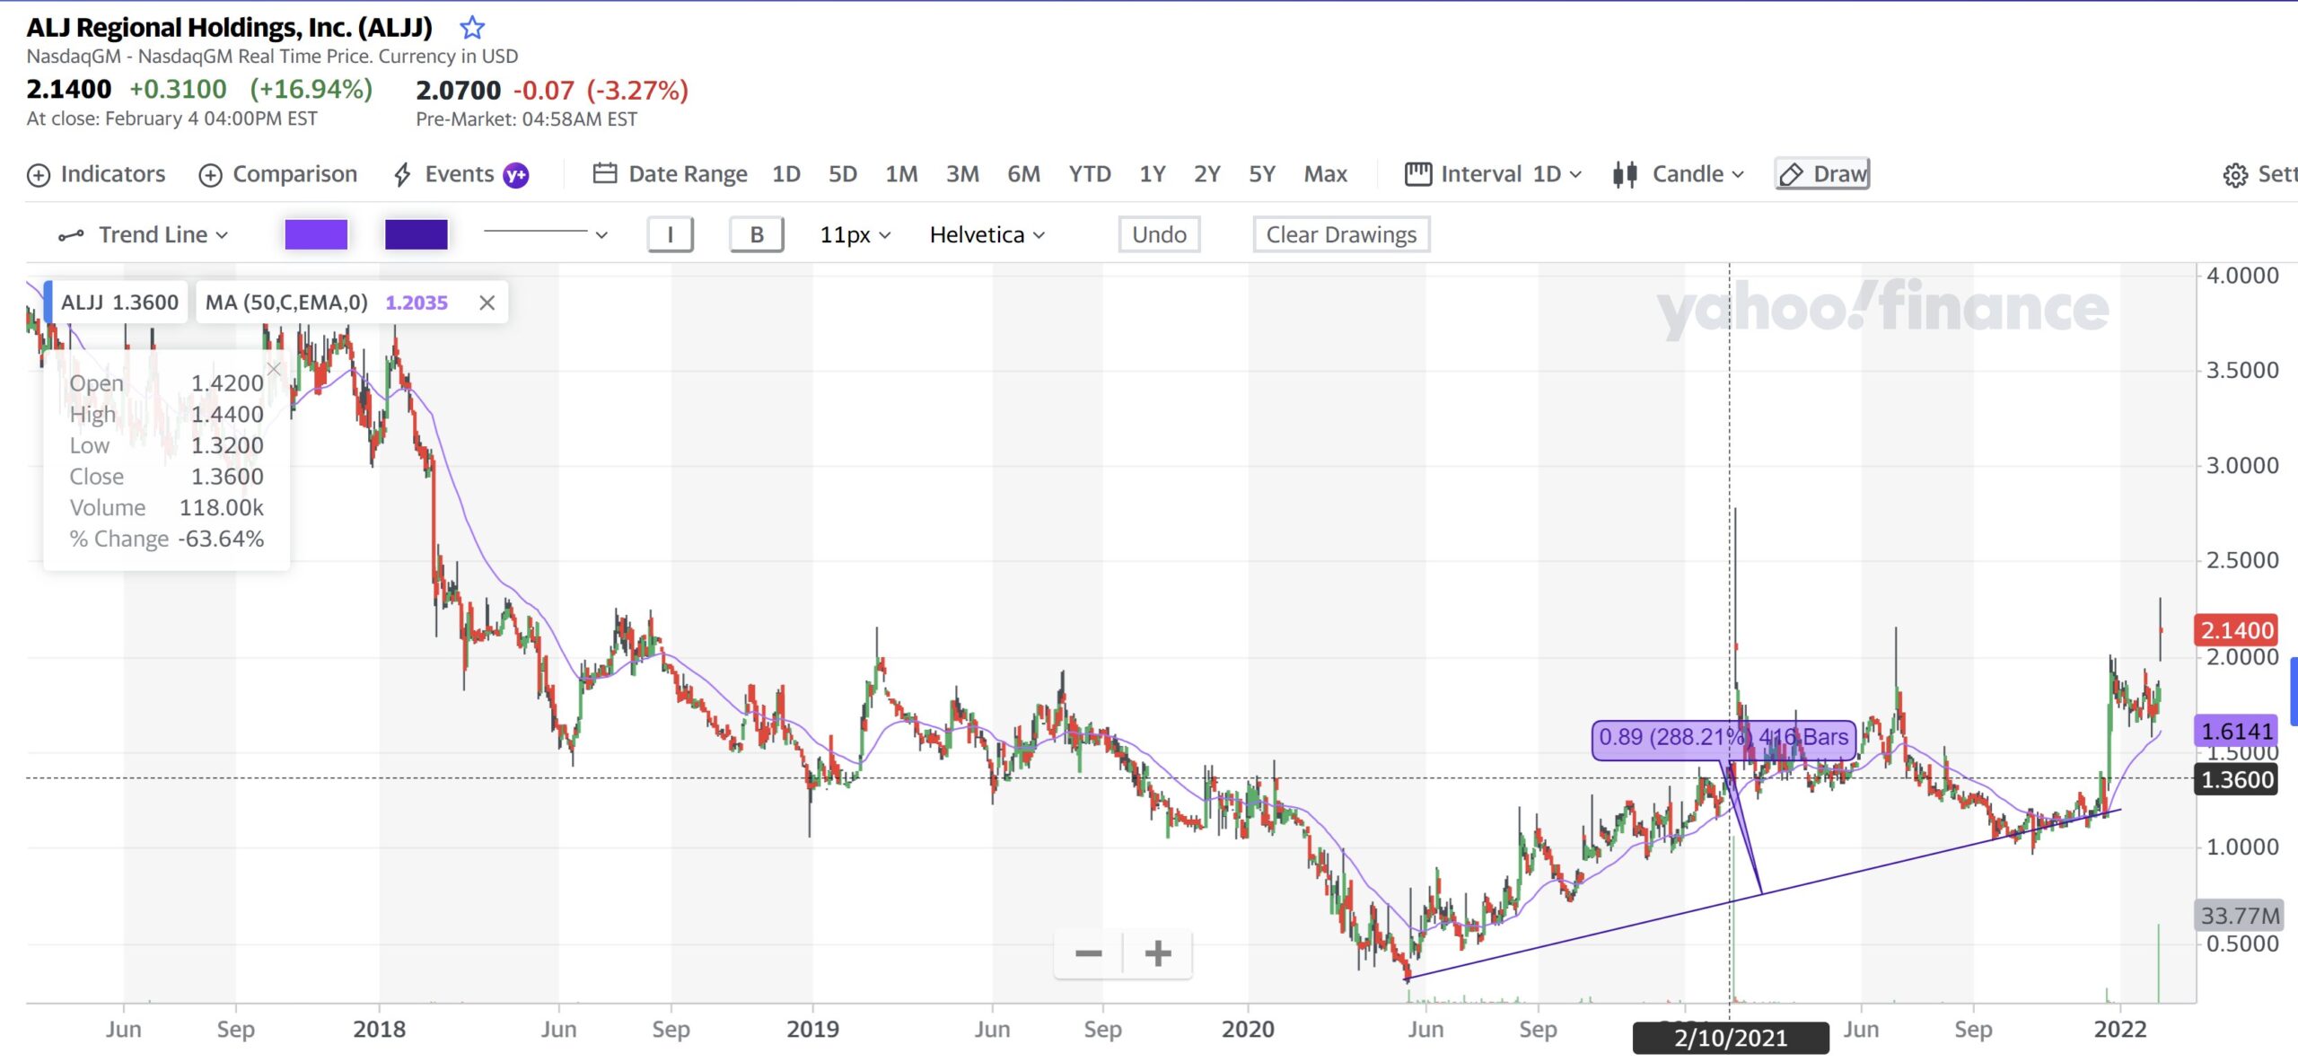Select 5Y range
2298x1062 pixels.
click(x=1262, y=174)
